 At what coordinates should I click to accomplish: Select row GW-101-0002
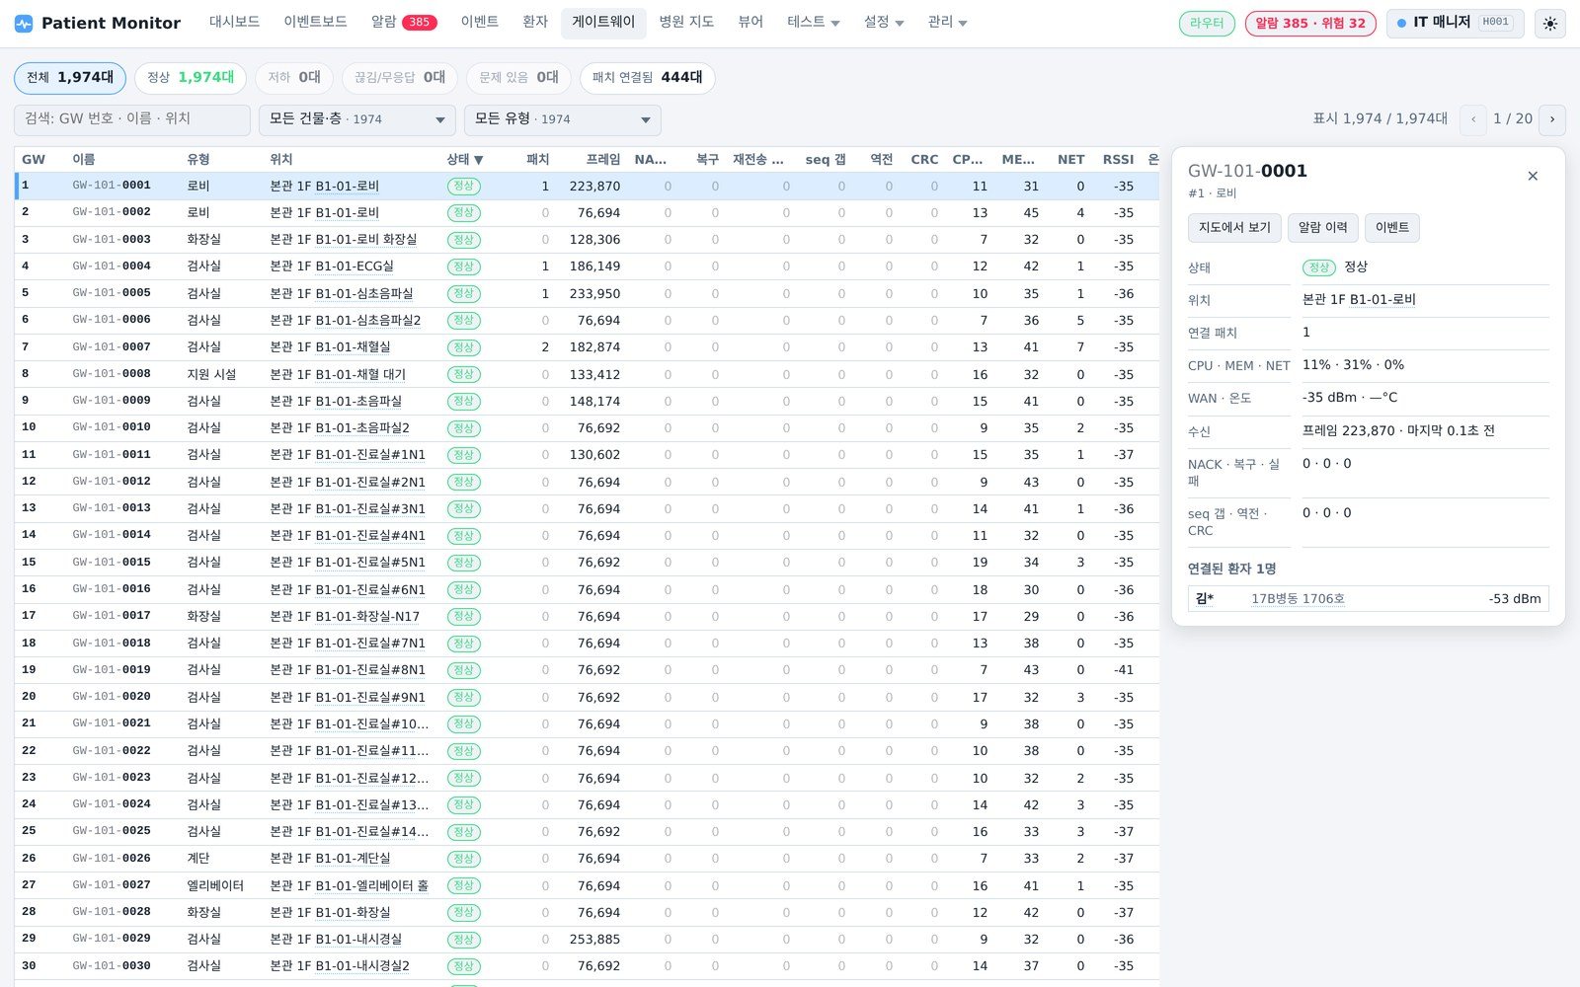point(587,212)
